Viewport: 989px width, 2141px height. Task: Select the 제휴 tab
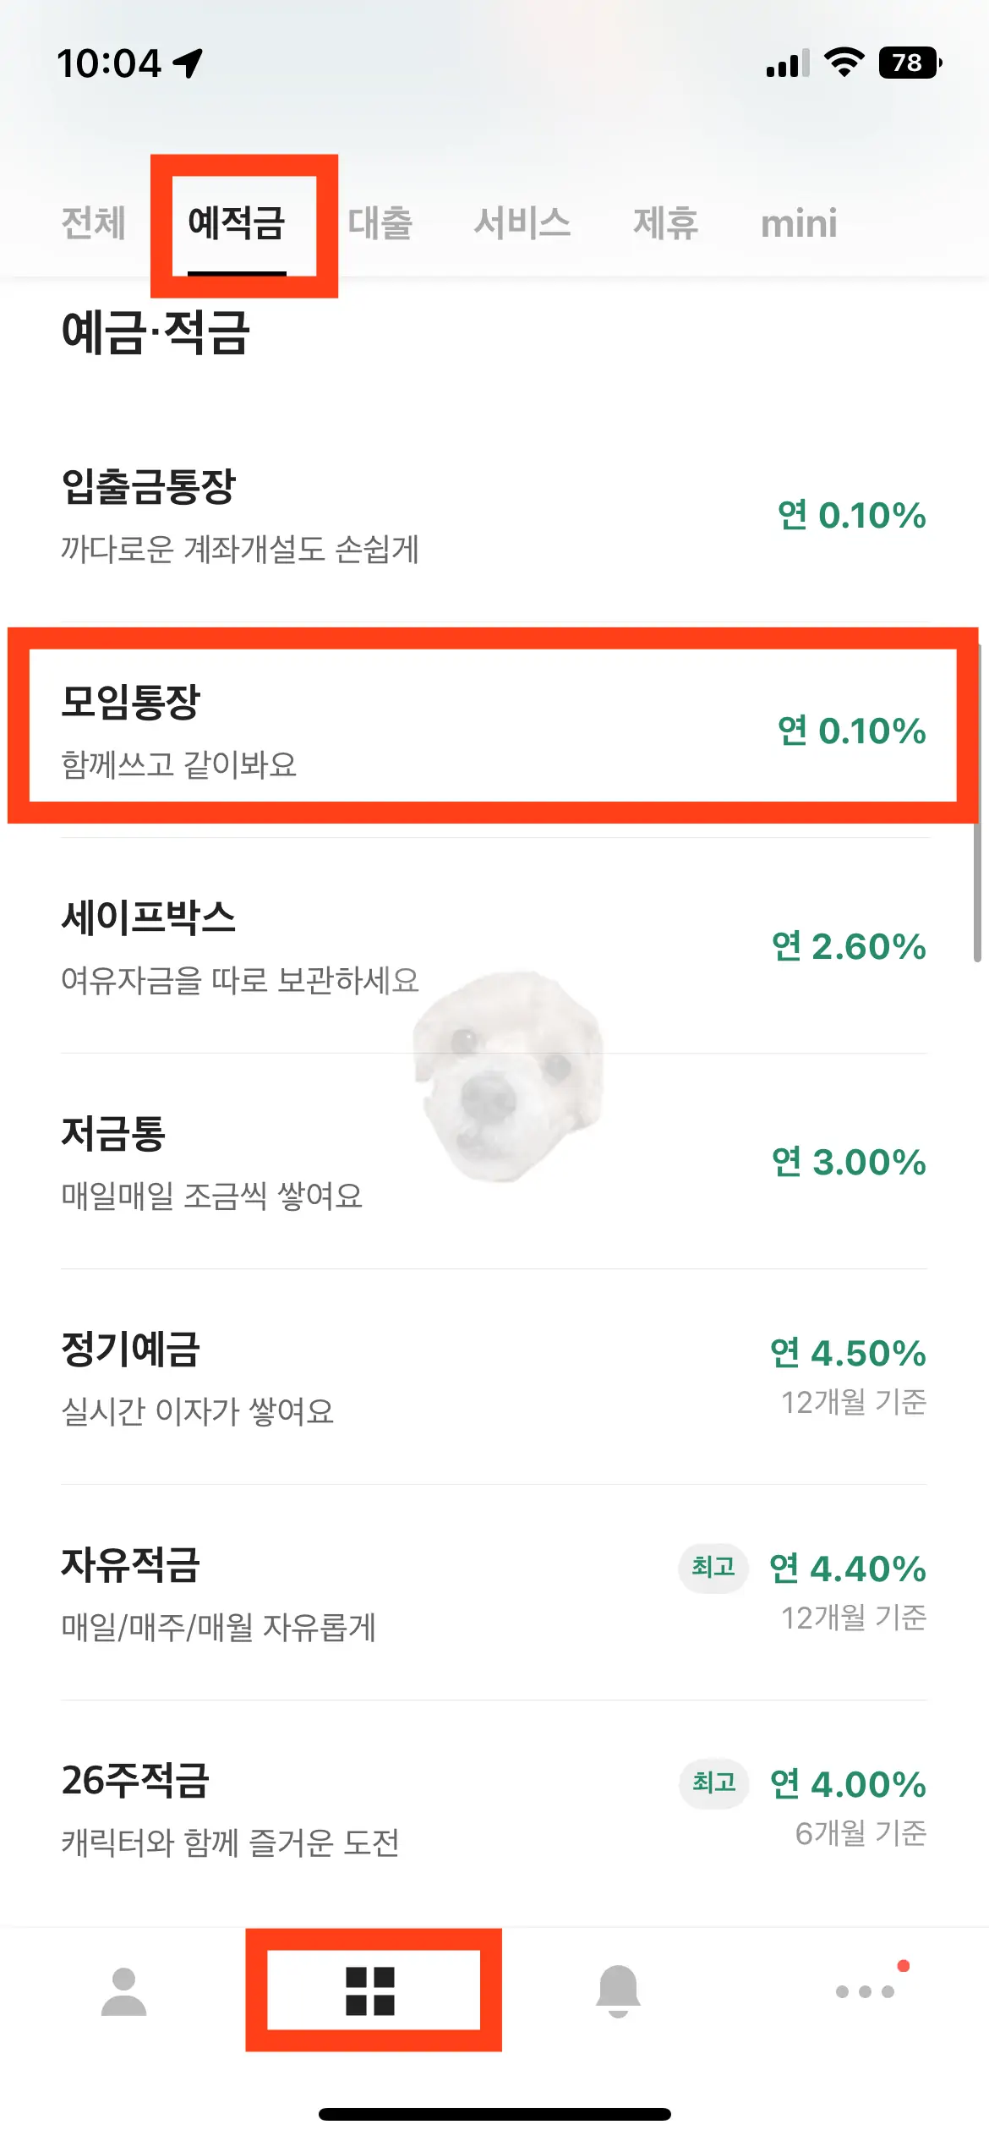(x=666, y=223)
